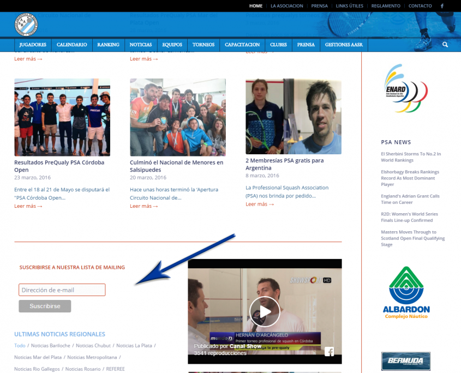The height and width of the screenshot is (373, 461).
Task: Open the AASR circular logo
Action: click(26, 25)
